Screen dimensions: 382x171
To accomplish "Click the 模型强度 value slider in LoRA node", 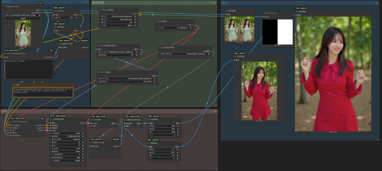I will (x=118, y=55).
